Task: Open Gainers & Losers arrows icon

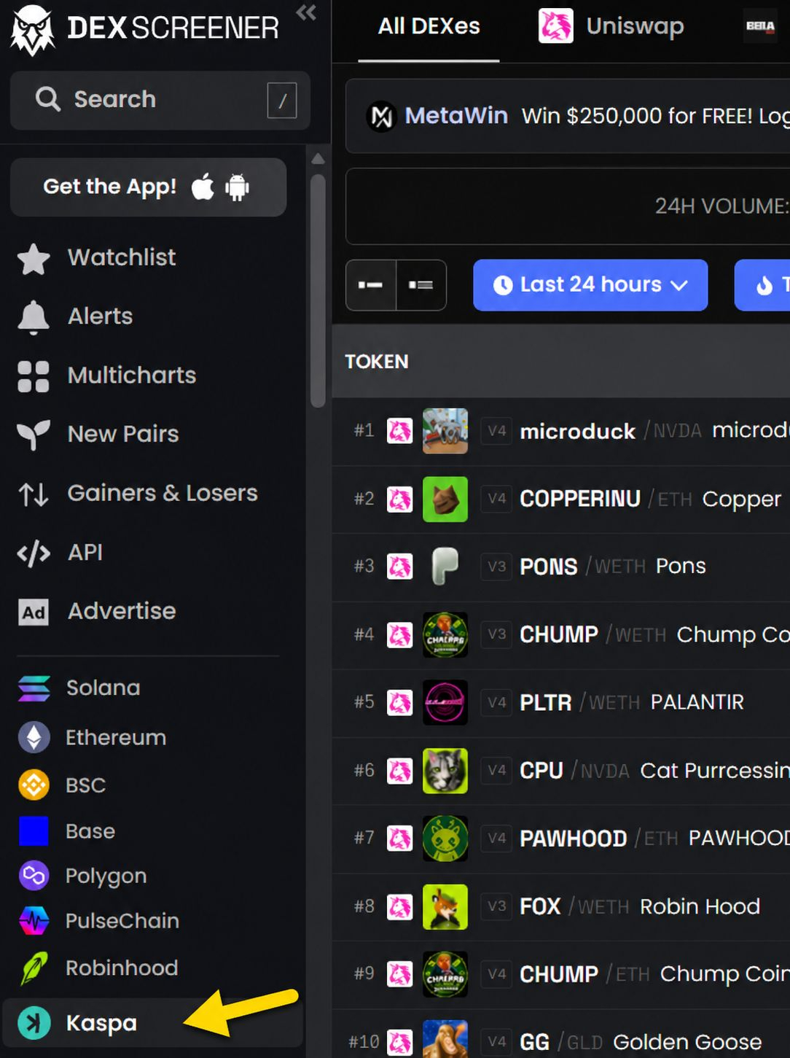Action: coord(34,494)
